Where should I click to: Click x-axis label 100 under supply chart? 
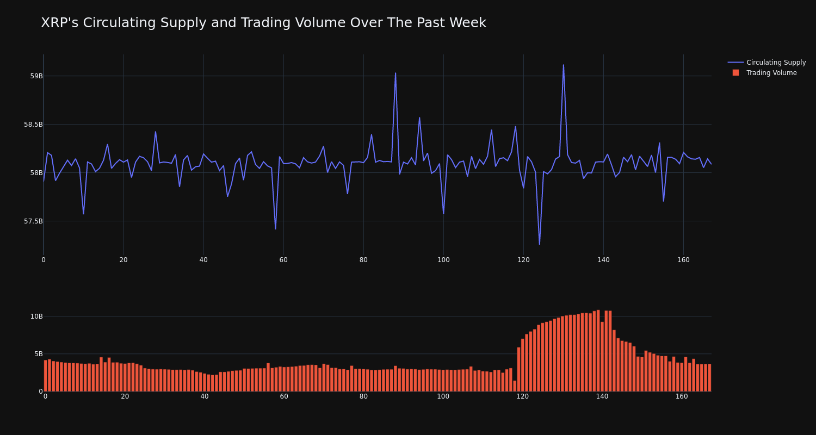[x=443, y=260]
